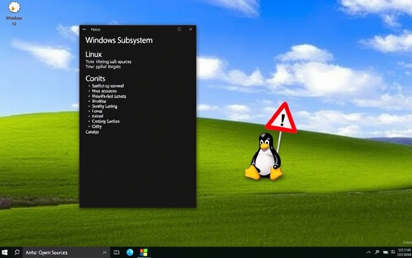Viewport: 412px width, 258px height.
Task: Click the Linux heading
Action: tap(93, 54)
